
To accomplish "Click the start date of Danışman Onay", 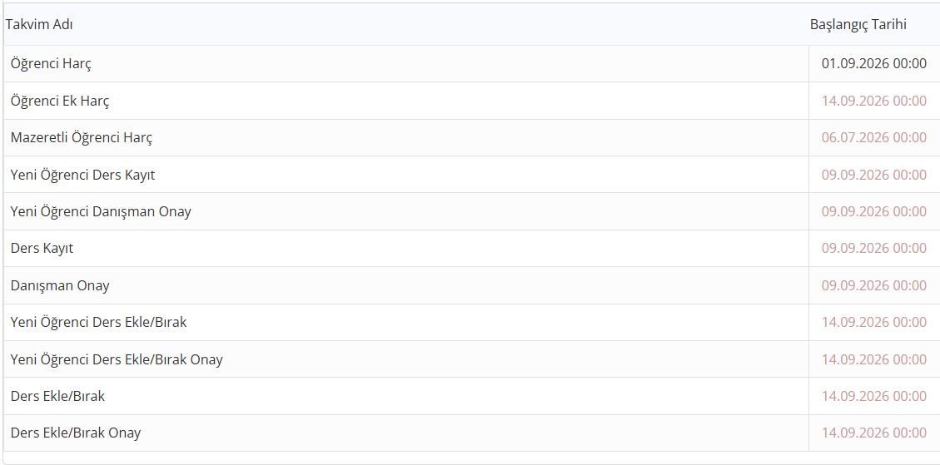I will pos(873,285).
